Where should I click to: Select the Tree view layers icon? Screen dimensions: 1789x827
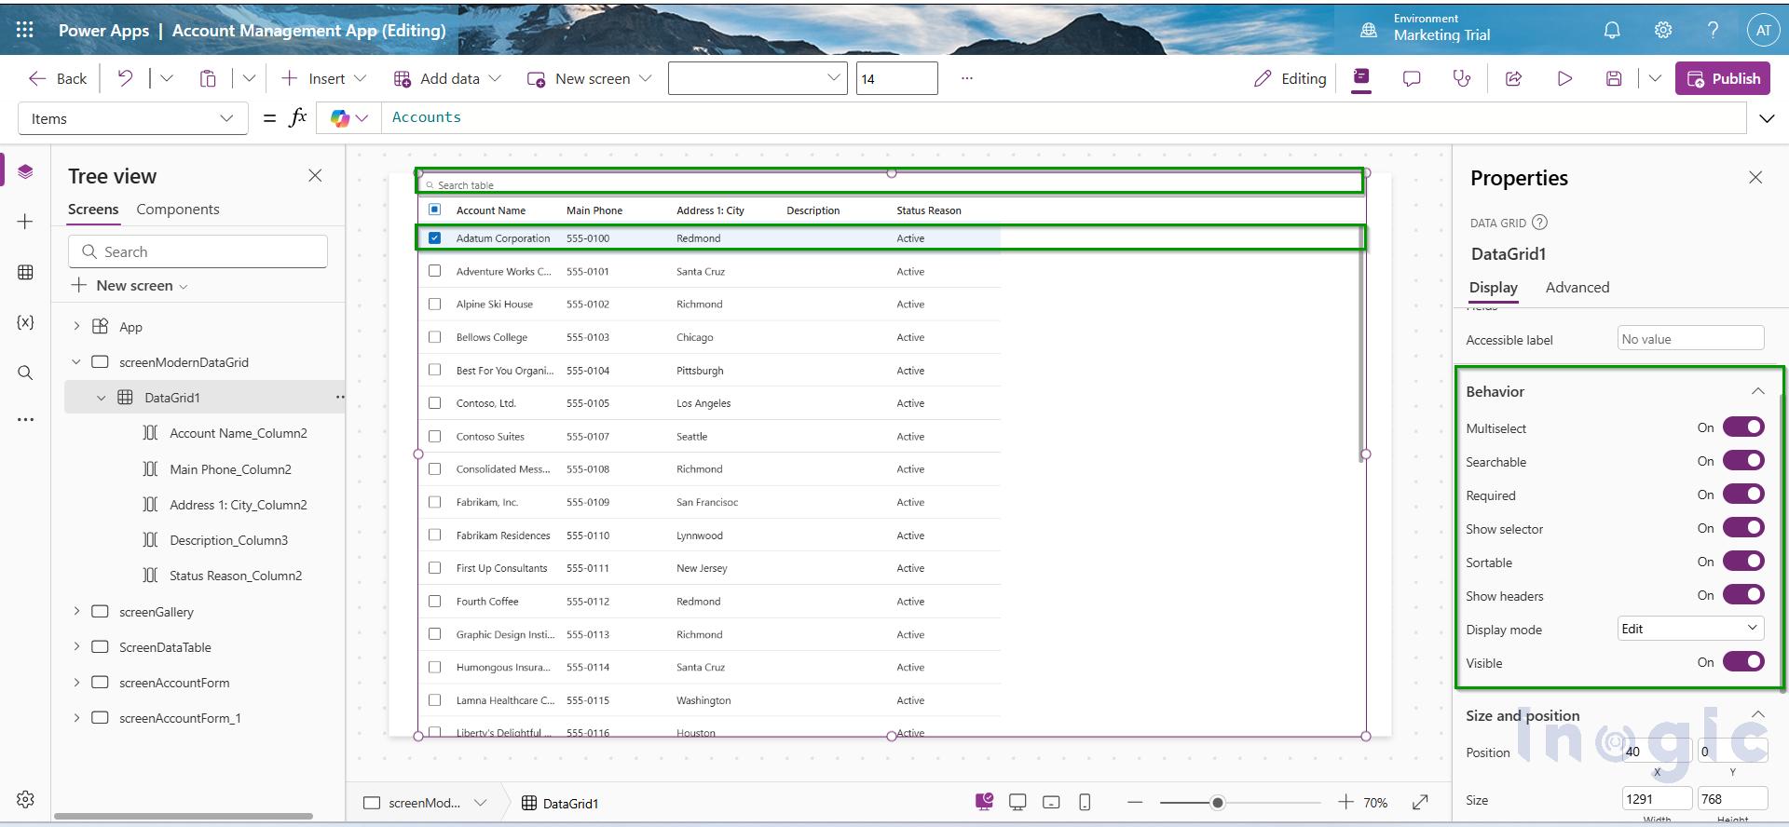coord(25,171)
